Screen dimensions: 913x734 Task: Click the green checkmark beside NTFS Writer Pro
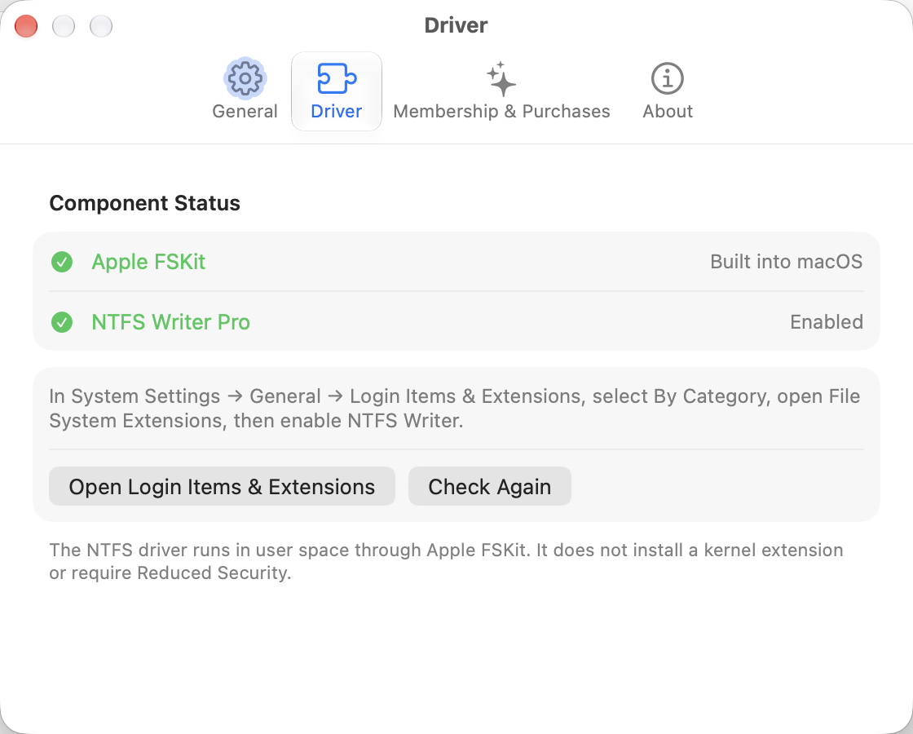click(x=62, y=322)
